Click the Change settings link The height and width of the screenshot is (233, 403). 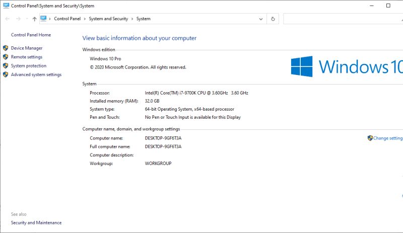[388, 138]
